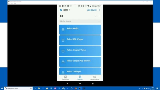Tap the Android Recents square button
The width and height of the screenshot is (160, 90).
tap(93, 83)
